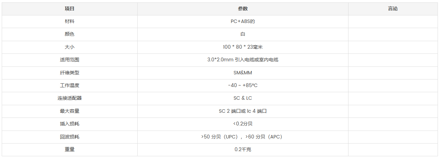
Task: Select the SM&MM value cell
Action: (243, 73)
